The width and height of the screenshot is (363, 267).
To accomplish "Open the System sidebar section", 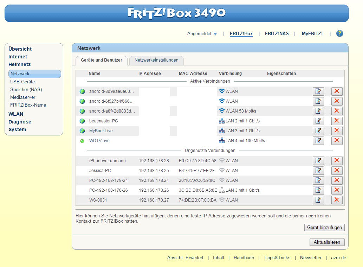I will pyautogui.click(x=17, y=129).
